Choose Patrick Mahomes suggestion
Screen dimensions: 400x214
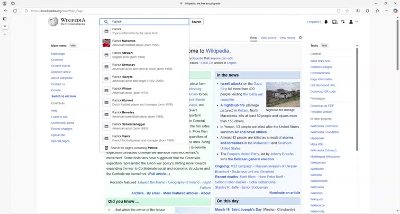144,43
